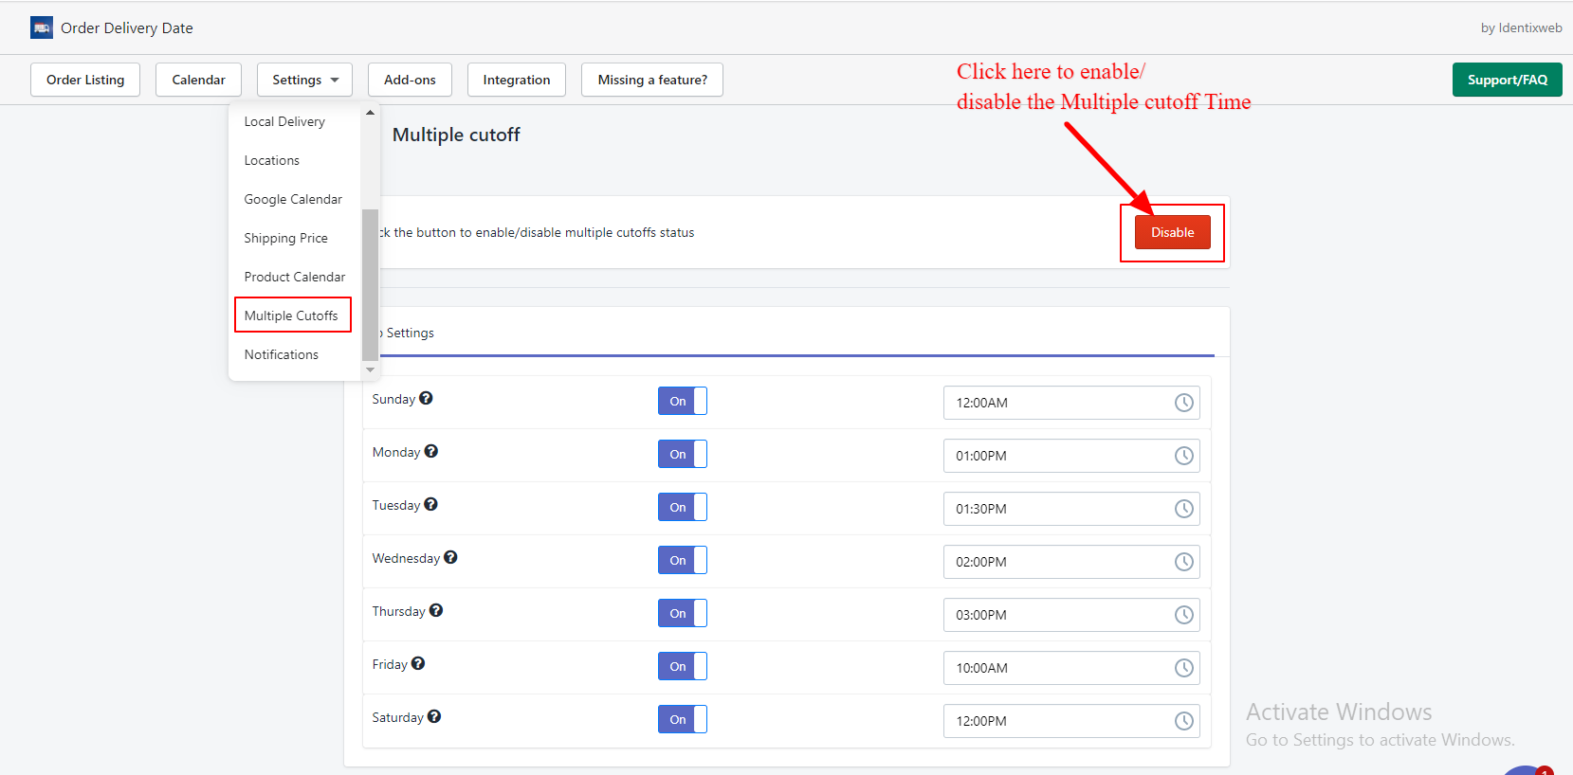Click help icon next to Friday

[x=418, y=663]
